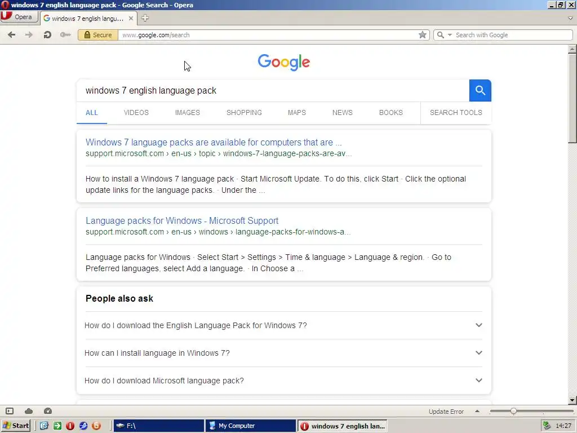Viewport: 577px width, 433px height.
Task: Bookmark this page with the star
Action: 423,34
